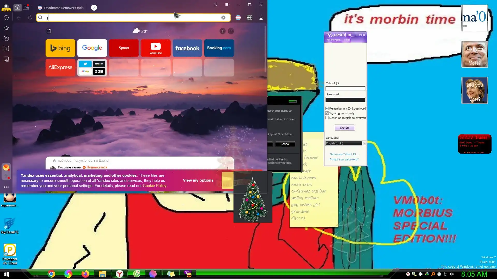Expand the Language dropdown in Yahoo Messenger
The image size is (497, 279).
(364, 143)
